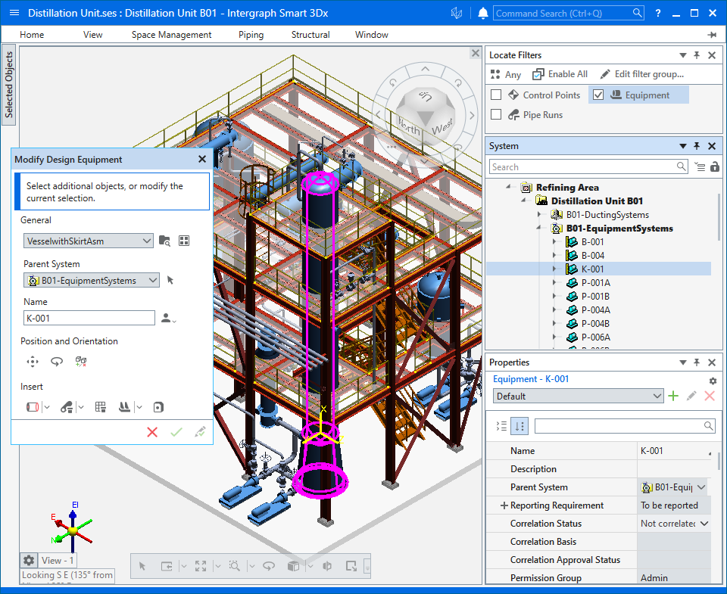The width and height of the screenshot is (727, 594).
Task: Click the Enable All filters button
Action: (560, 74)
